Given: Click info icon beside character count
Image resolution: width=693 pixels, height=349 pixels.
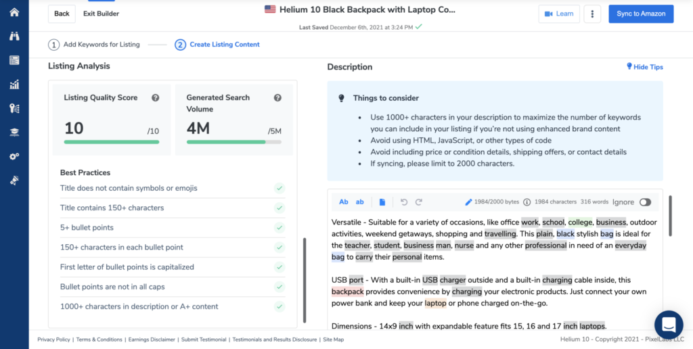Looking at the screenshot, I should 527,202.
